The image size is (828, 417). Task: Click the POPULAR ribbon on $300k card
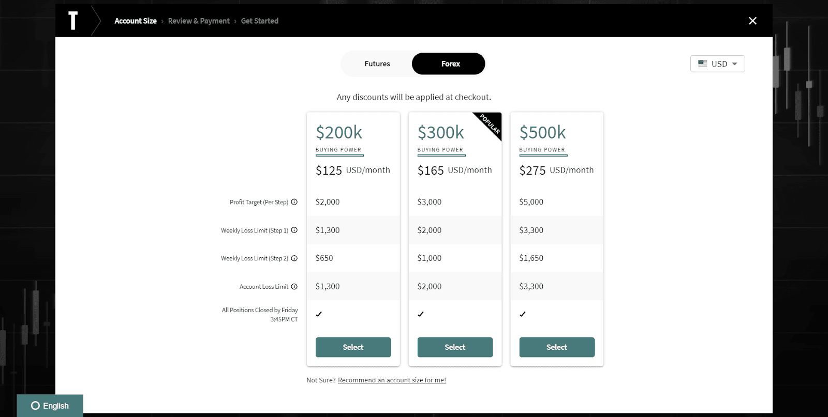(490, 124)
